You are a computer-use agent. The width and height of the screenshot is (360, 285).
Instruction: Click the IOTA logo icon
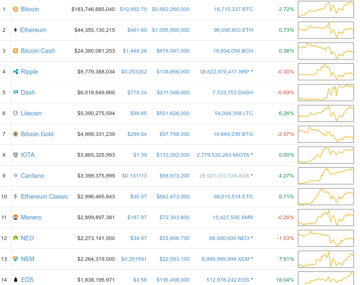15,155
